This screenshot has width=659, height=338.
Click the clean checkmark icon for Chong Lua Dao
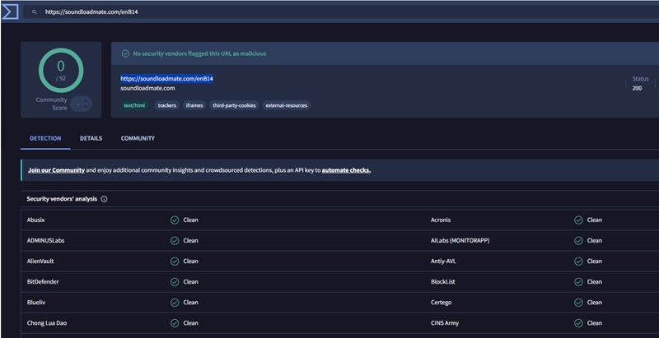pos(175,323)
